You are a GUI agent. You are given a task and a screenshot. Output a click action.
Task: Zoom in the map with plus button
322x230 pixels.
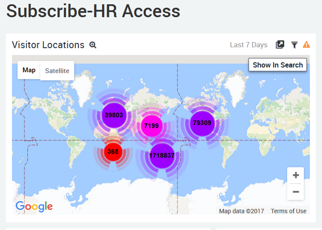click(295, 175)
